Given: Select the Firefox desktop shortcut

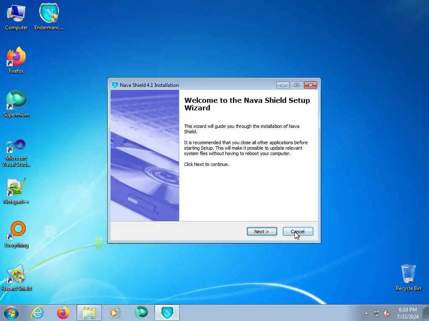Looking at the screenshot, I should click(x=16, y=60).
